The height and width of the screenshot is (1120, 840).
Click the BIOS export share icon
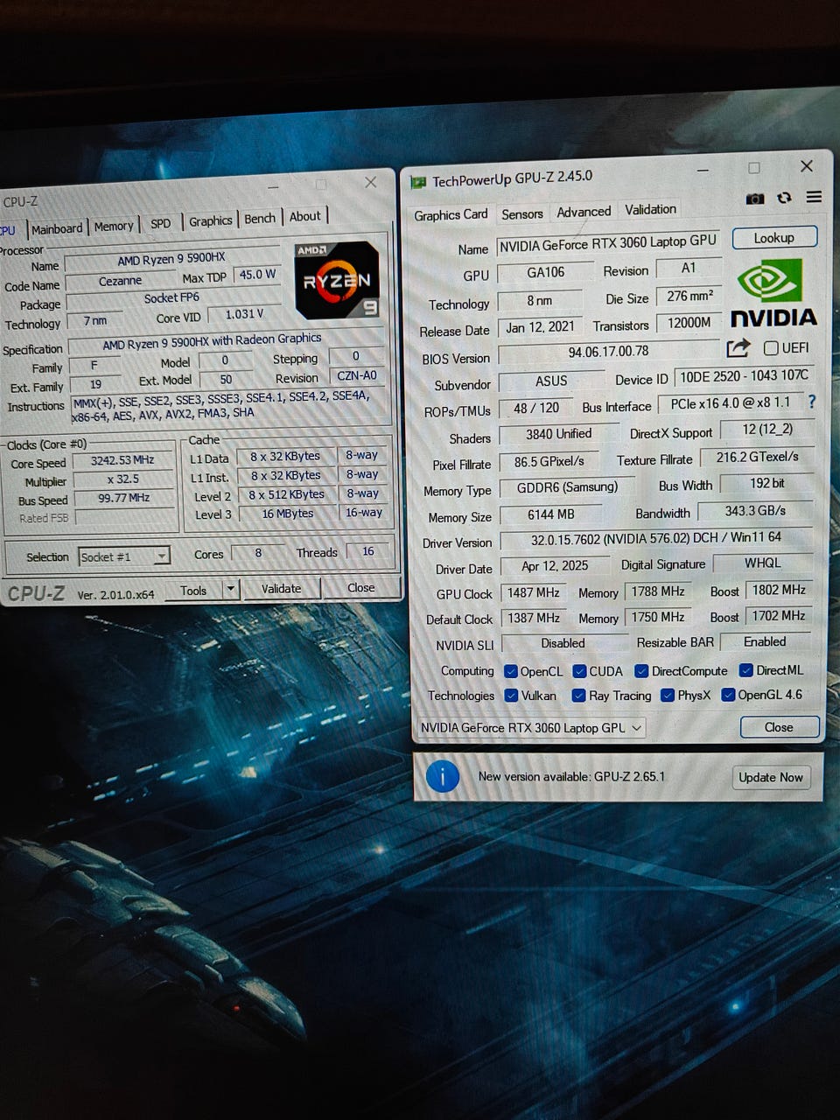(738, 348)
